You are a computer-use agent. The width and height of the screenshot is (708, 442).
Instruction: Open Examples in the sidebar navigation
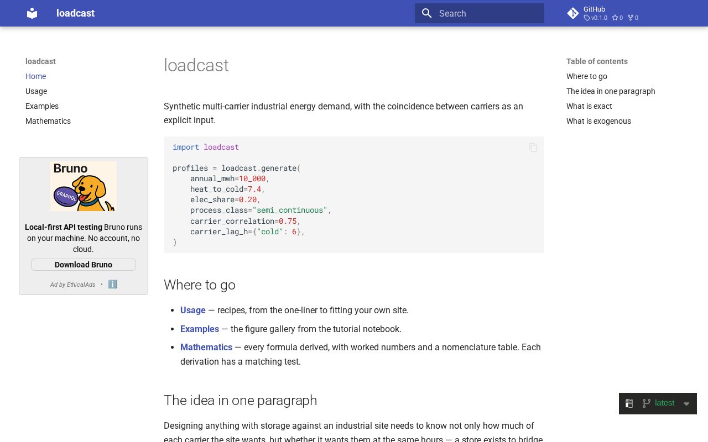(42, 106)
